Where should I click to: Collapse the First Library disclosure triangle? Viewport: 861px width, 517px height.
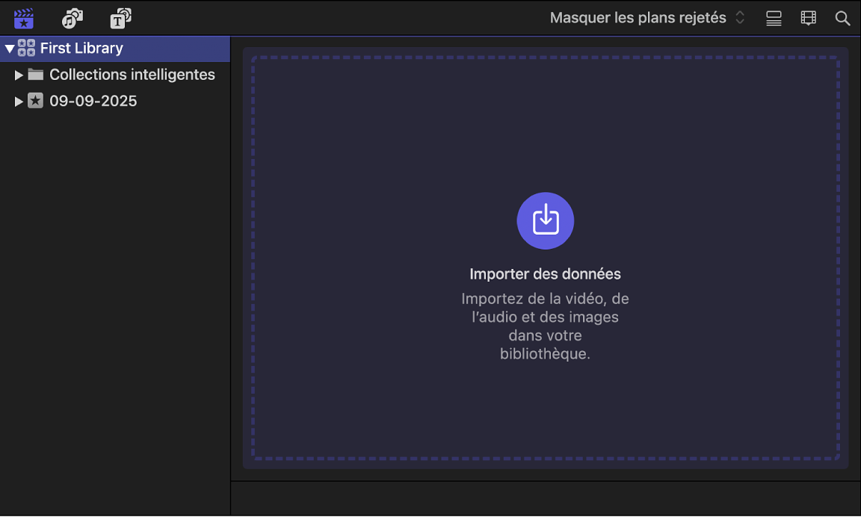coord(9,48)
